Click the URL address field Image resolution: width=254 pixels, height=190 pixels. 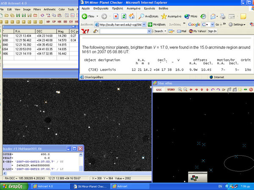click(x=120, y=25)
